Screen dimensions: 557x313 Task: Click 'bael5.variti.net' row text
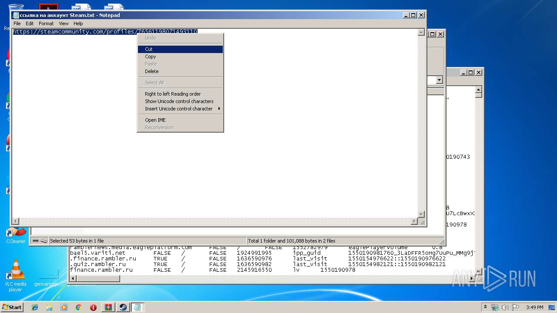click(x=97, y=253)
